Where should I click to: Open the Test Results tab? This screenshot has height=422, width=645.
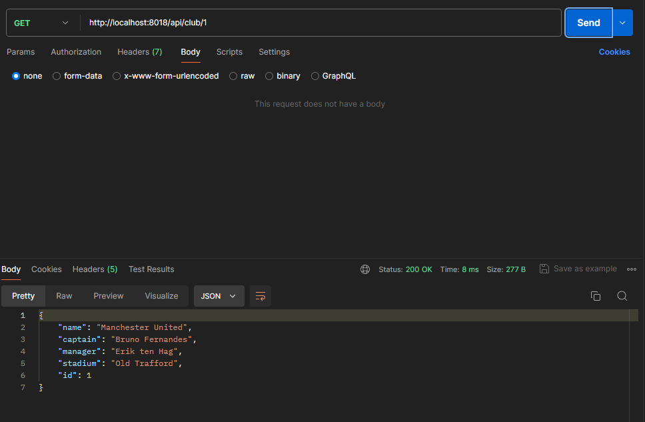click(x=151, y=269)
